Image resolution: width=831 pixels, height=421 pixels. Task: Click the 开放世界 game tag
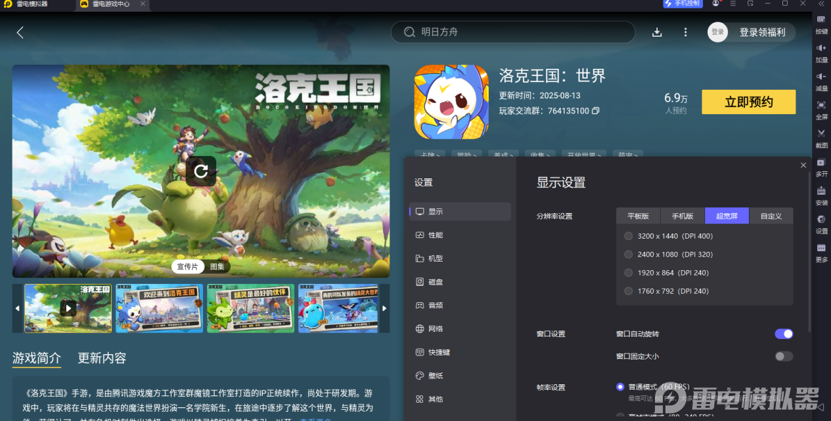point(583,155)
